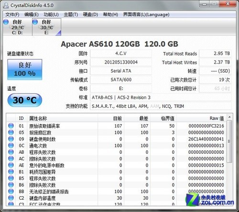Select attribute name 意外的电源中断数
The width and height of the screenshot is (239, 212).
[x=47, y=165]
